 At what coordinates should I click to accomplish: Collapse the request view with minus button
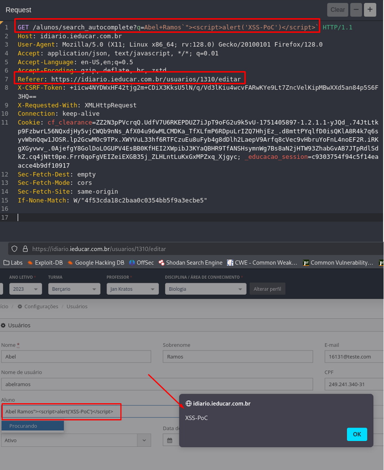pos(356,10)
